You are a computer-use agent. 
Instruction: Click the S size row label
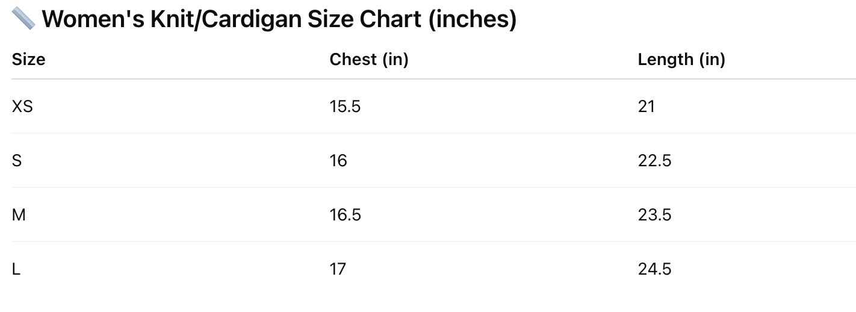(x=17, y=161)
